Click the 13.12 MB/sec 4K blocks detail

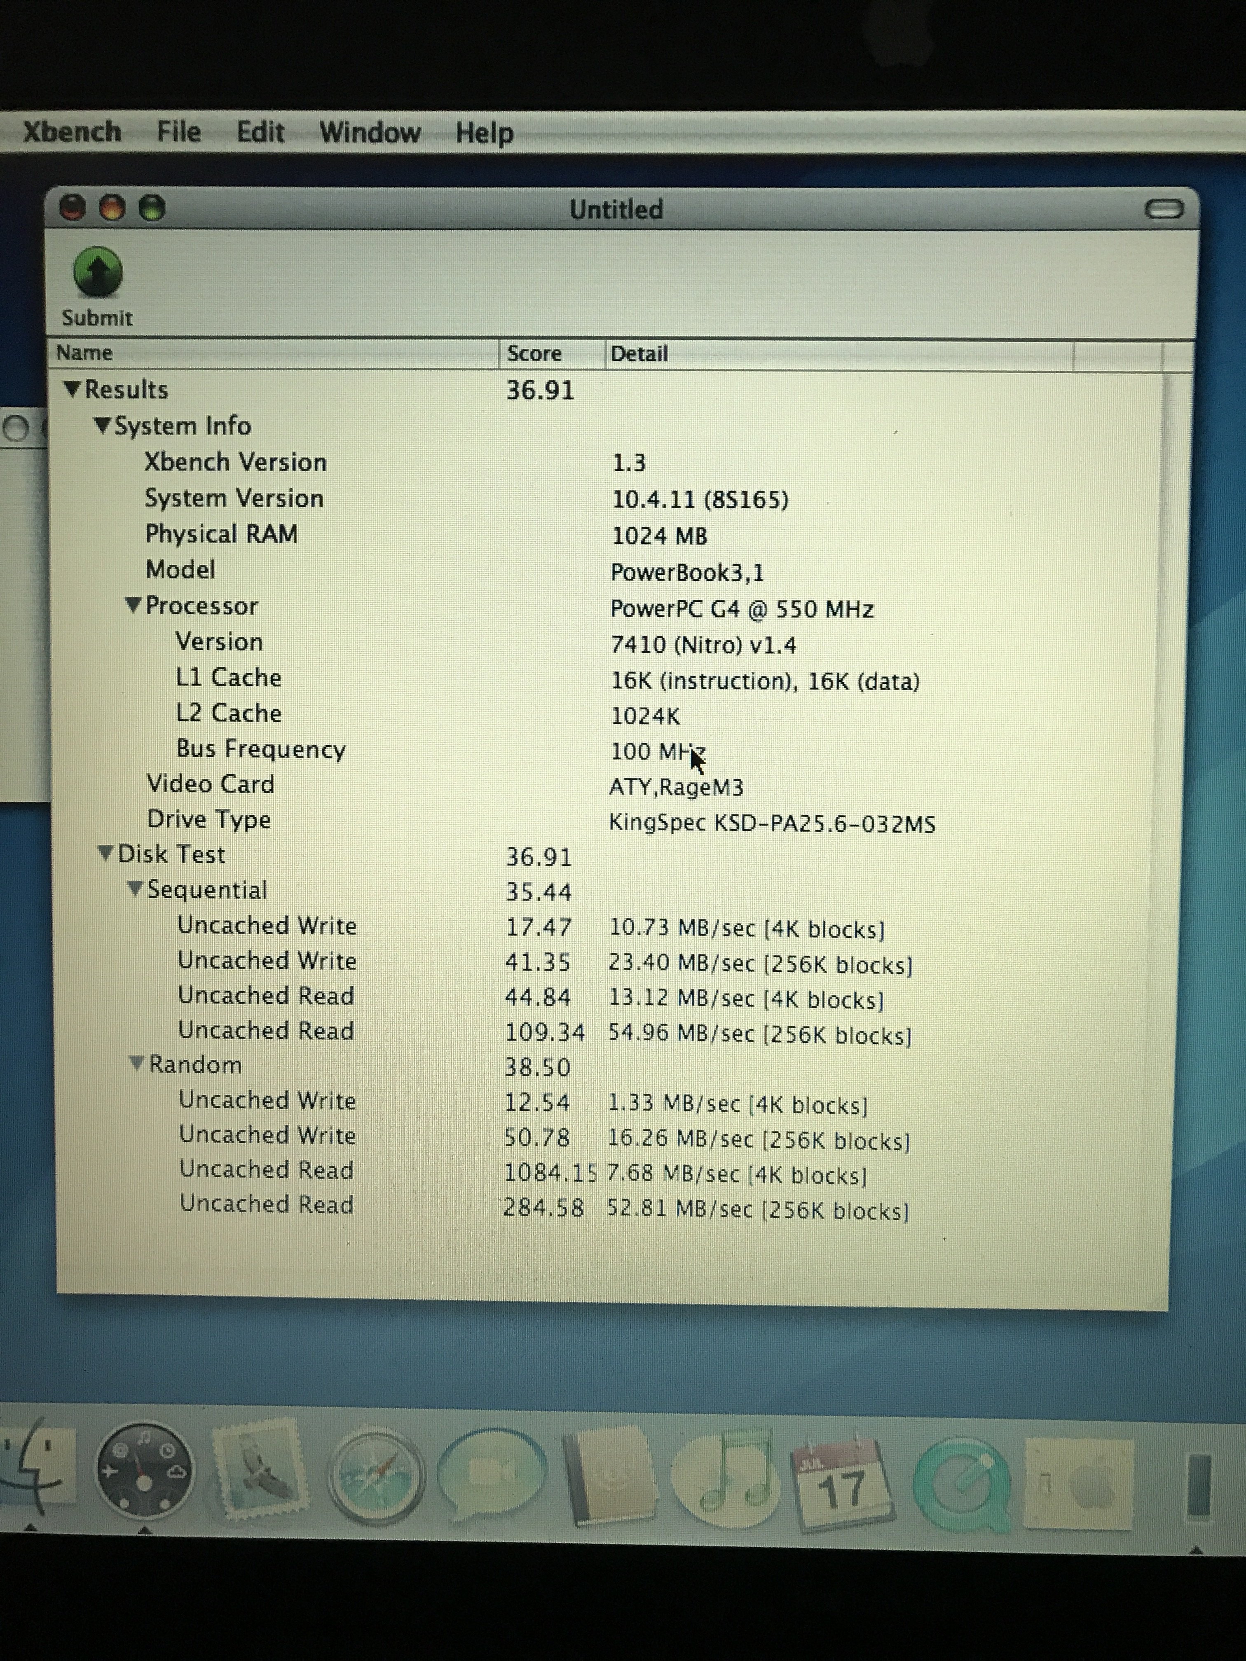click(x=746, y=999)
